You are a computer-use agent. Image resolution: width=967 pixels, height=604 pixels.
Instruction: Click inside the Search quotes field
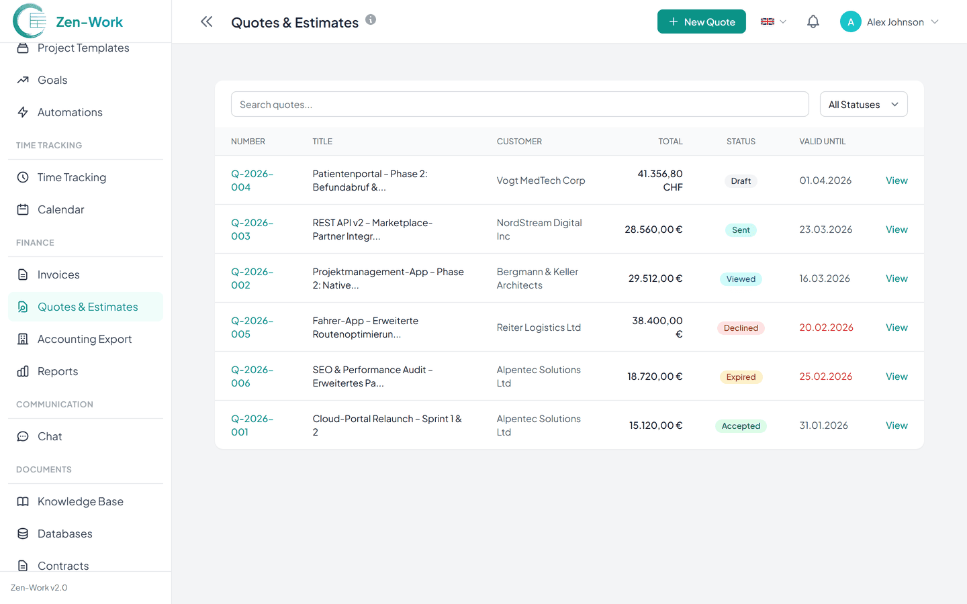click(x=520, y=104)
